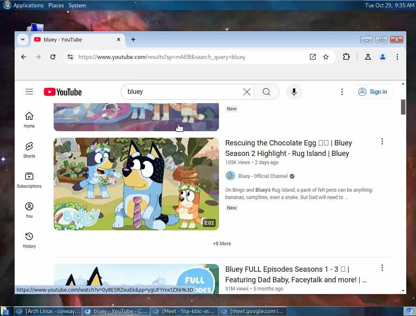Image resolution: width=416 pixels, height=316 pixels.
Task: Close the bluey - YouTube tab
Action: point(119,39)
